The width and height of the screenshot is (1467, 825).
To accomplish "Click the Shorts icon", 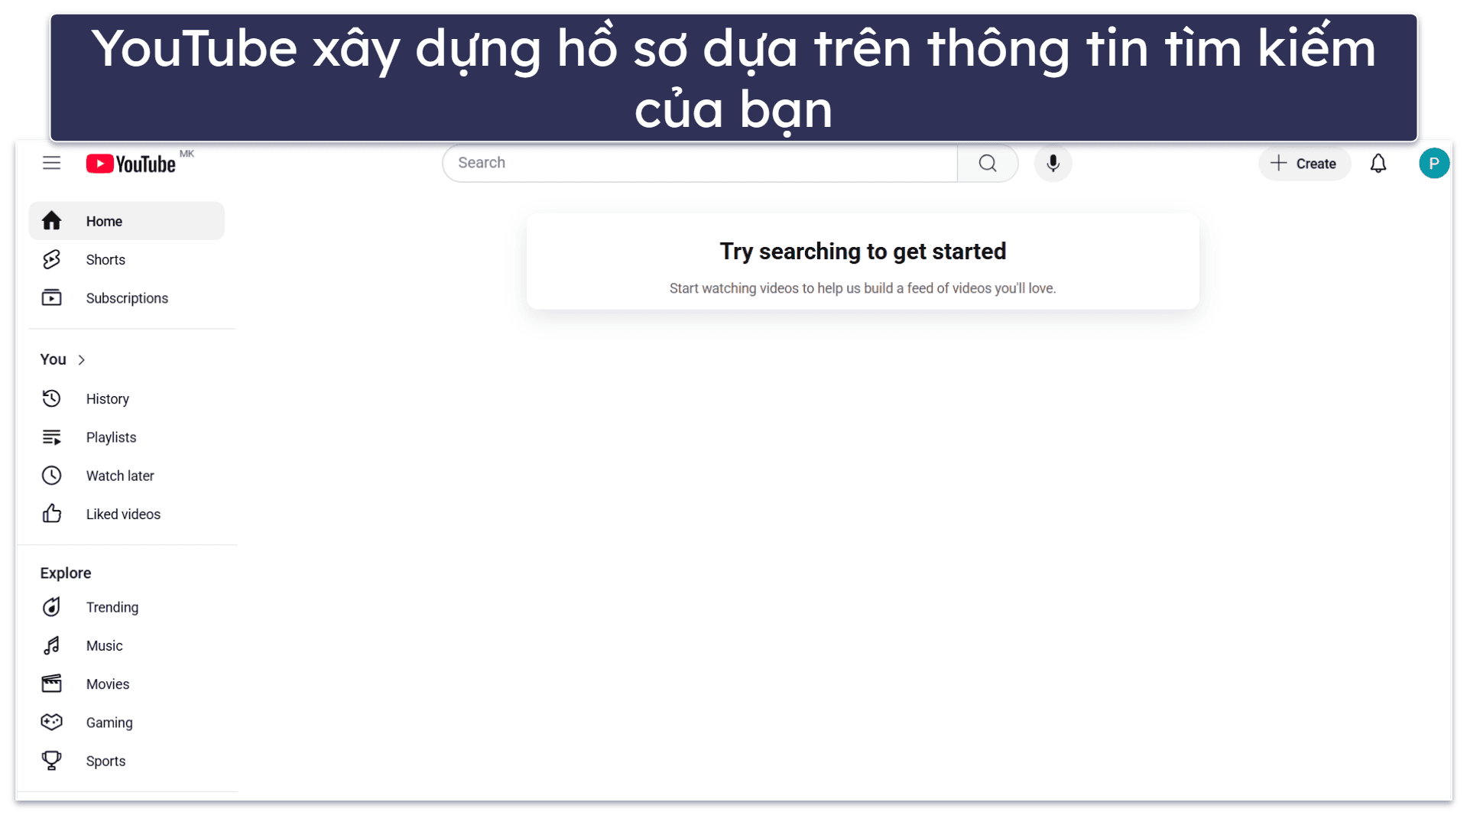I will 51,259.
